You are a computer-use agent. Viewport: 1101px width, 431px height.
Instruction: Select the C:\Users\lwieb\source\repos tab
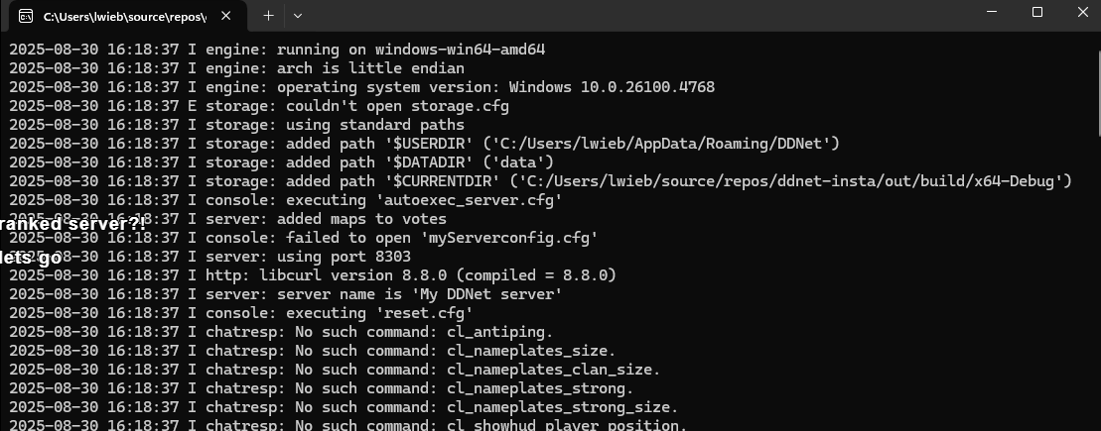[x=124, y=16]
